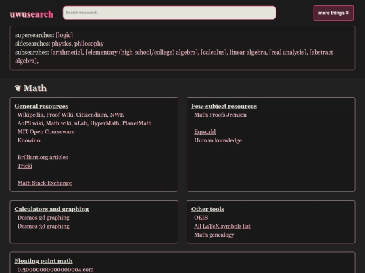Open the General resources heading link
Image resolution: width=365 pixels, height=273 pixels.
pos(41,106)
